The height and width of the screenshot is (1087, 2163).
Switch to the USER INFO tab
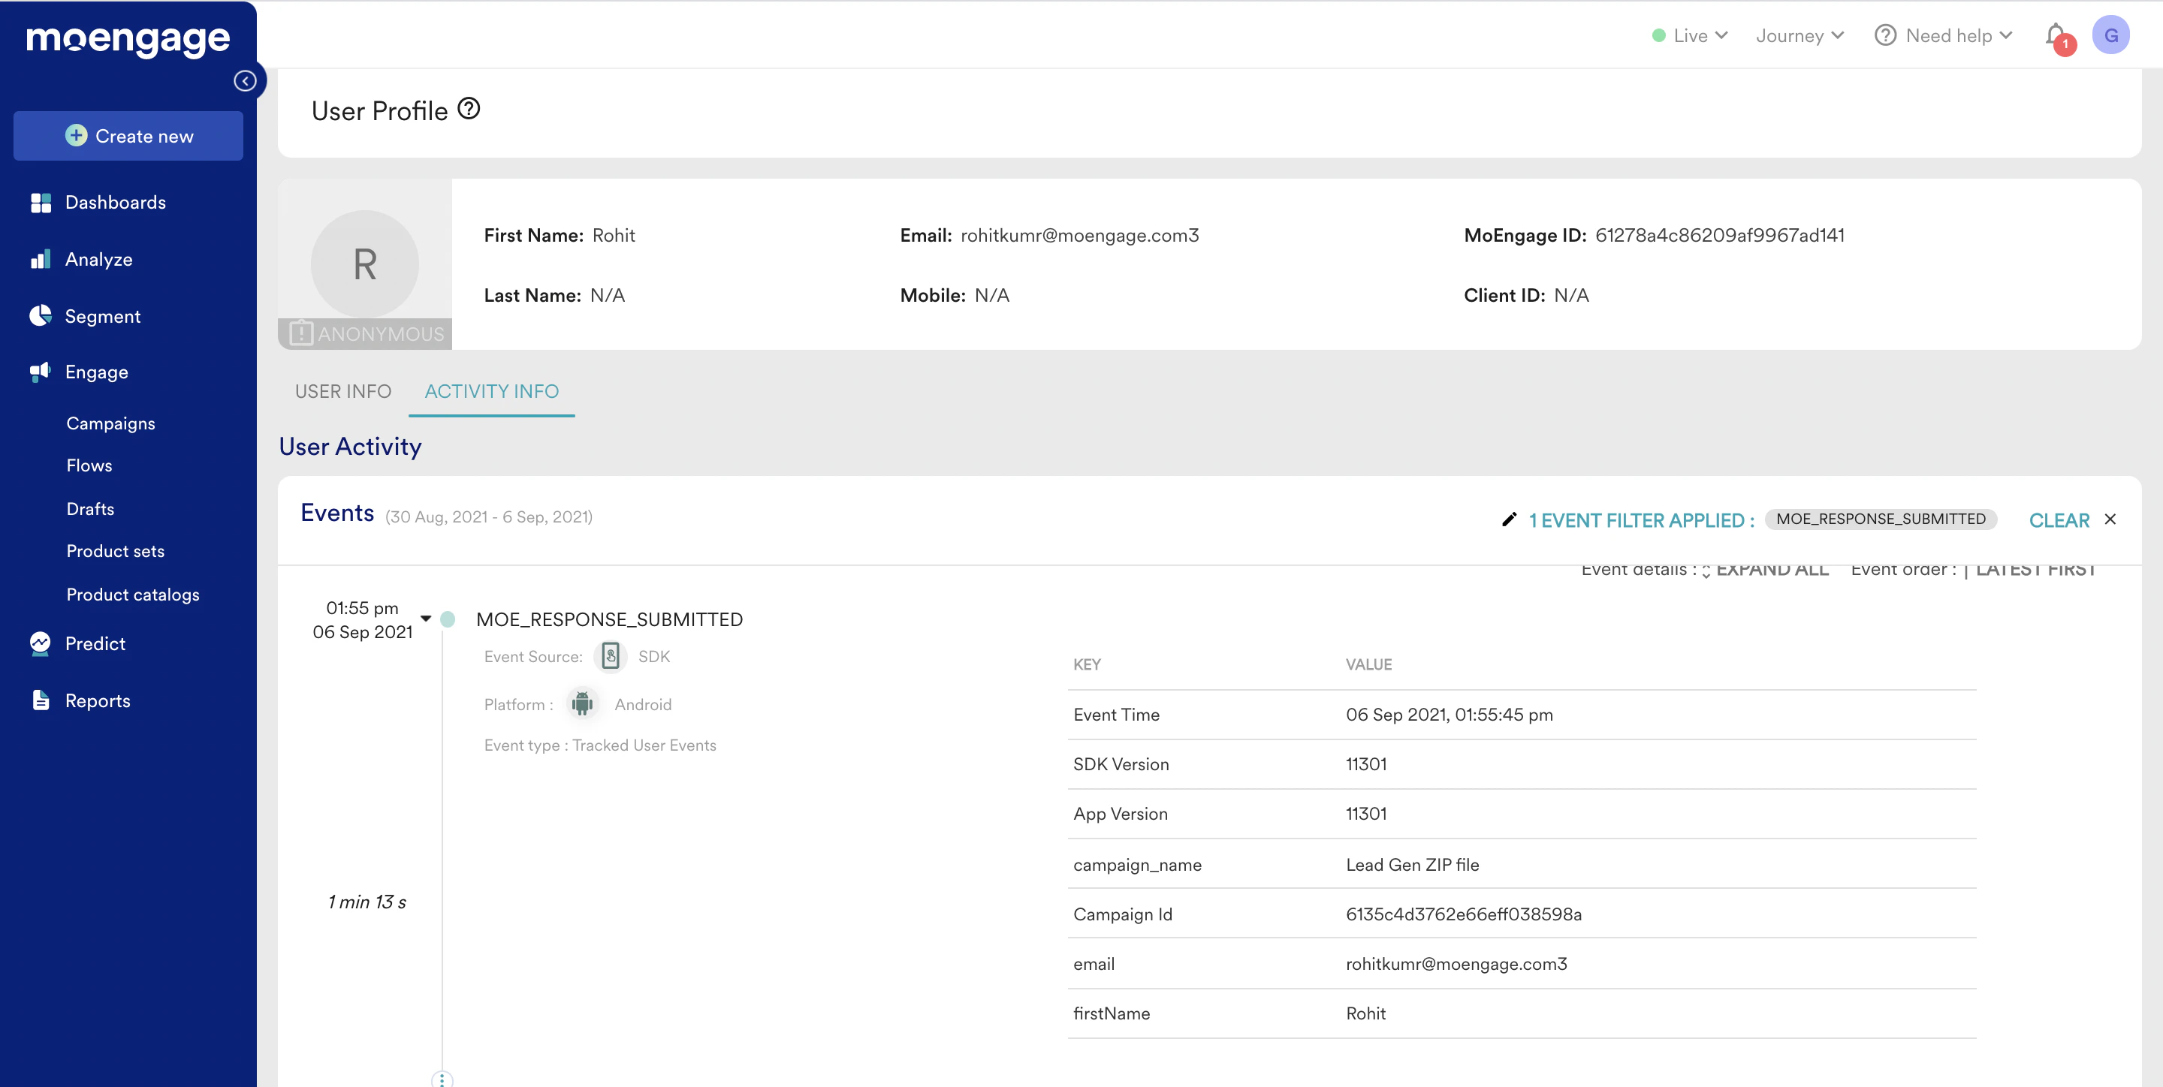pos(342,391)
